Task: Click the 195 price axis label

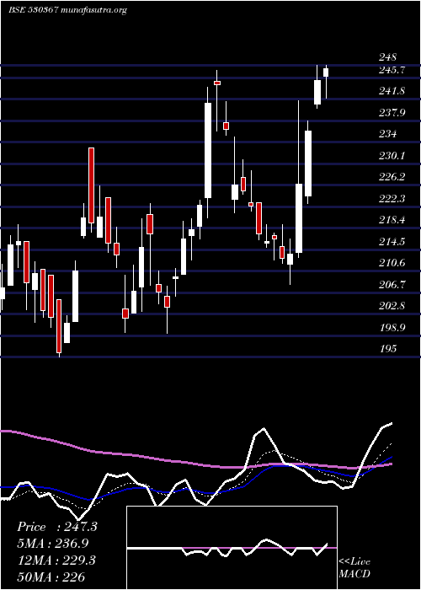Action: (x=387, y=349)
